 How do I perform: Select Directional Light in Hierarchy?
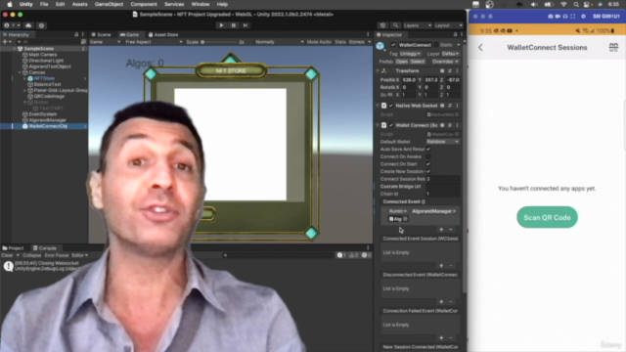point(46,61)
